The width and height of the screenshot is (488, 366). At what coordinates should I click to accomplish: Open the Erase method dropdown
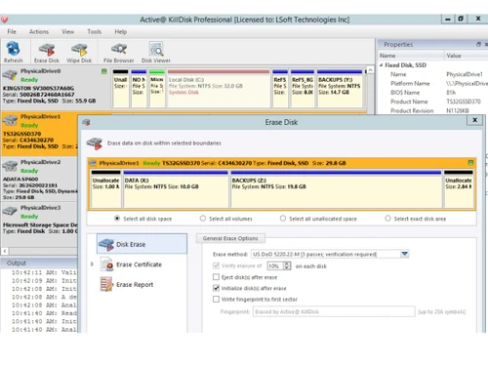tap(404, 254)
